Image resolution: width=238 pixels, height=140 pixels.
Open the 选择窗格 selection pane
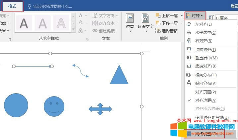pos(166,31)
